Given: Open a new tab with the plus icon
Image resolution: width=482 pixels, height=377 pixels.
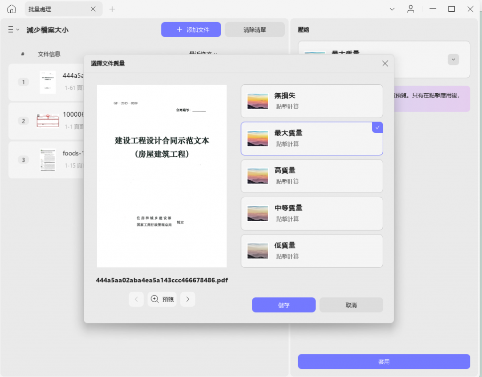Looking at the screenshot, I should pyautogui.click(x=112, y=8).
